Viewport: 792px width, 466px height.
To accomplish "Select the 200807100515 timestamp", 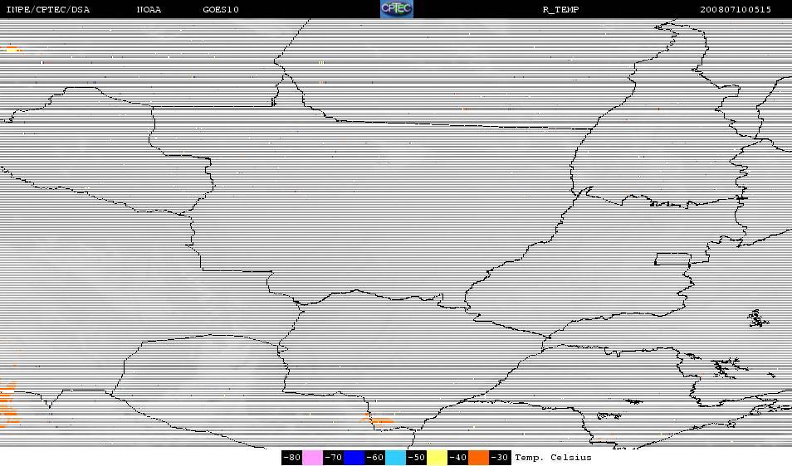I will [x=736, y=10].
